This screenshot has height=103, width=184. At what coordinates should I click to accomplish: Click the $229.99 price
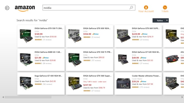pos(136,34)
